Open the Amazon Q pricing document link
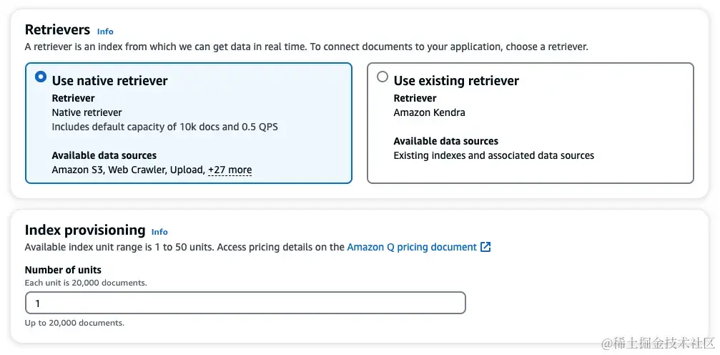Screen dimensions: 720x355 tap(411, 247)
